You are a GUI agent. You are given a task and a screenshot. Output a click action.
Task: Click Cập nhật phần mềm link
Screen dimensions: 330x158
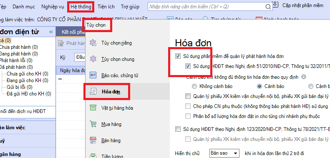tap(303, 5)
